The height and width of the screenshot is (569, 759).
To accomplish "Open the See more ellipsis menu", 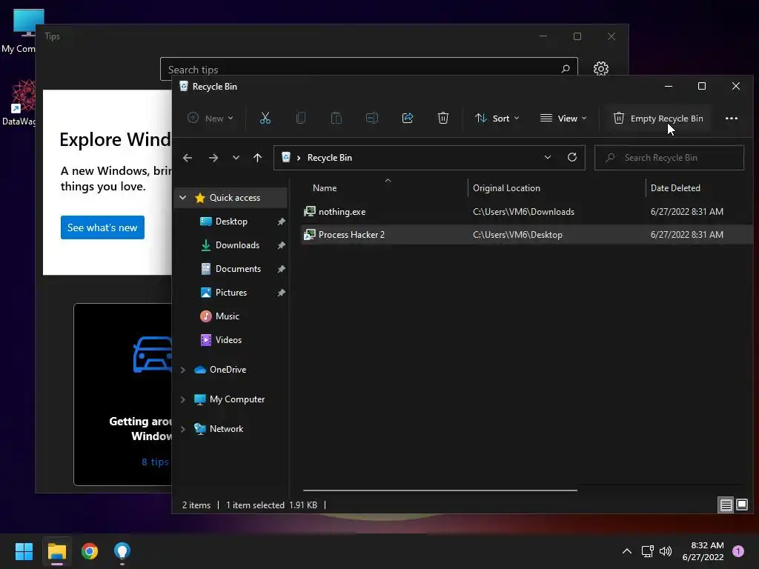I will 732,119.
